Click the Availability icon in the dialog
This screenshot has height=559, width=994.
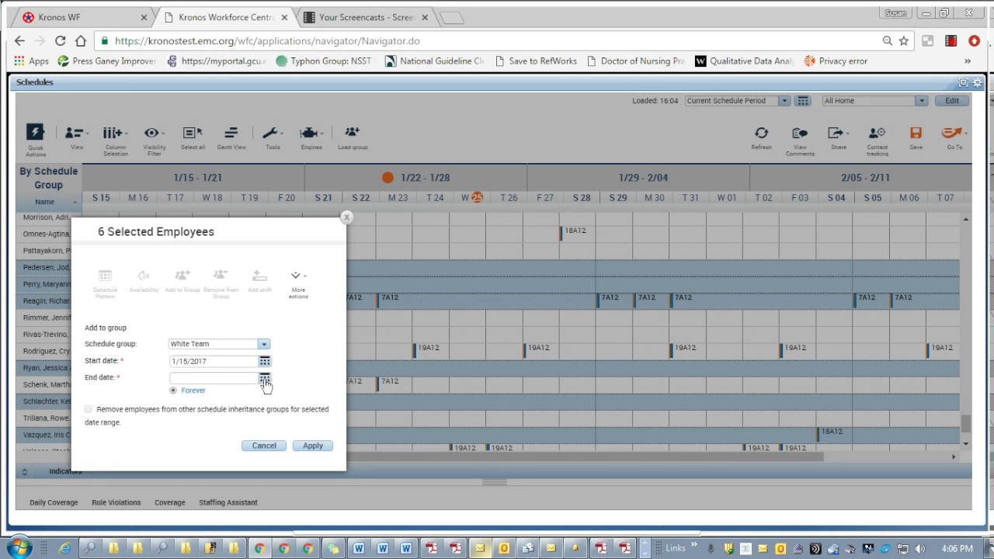tap(144, 276)
